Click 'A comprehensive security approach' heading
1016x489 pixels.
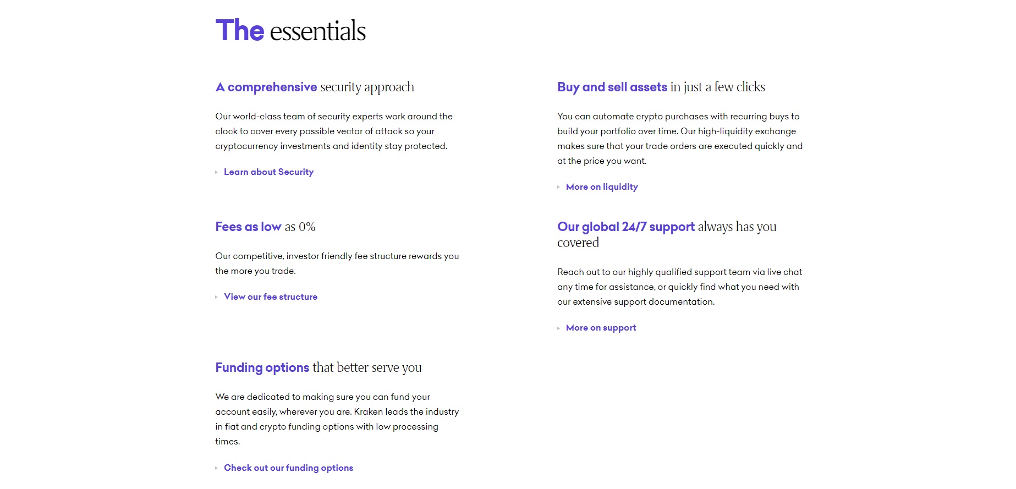point(315,87)
